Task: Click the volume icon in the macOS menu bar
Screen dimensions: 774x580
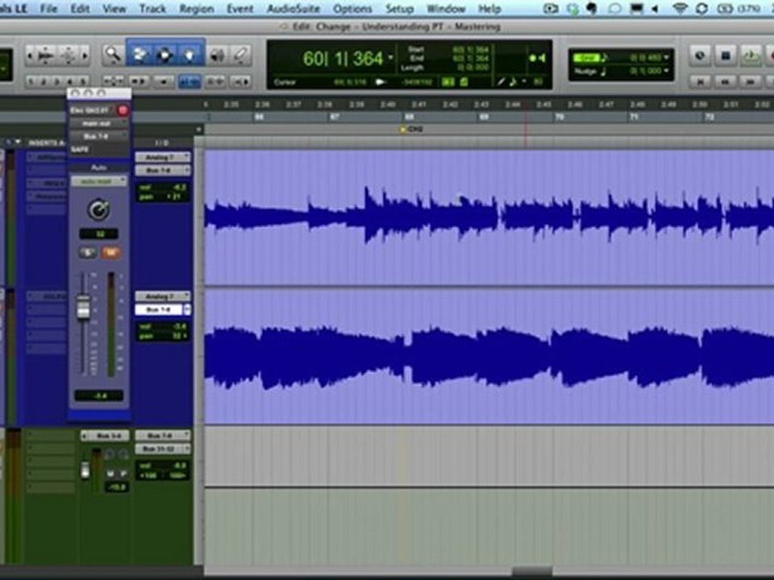Action: (655, 9)
